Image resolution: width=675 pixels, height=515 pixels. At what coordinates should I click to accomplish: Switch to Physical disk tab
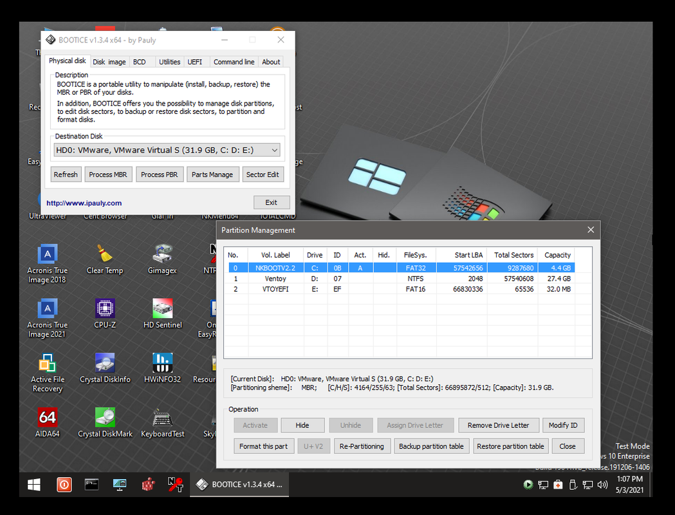67,61
